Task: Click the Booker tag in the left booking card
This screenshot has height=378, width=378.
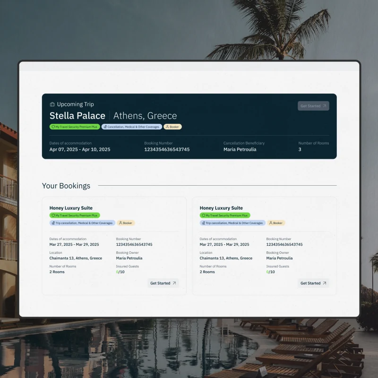Action: point(126,223)
